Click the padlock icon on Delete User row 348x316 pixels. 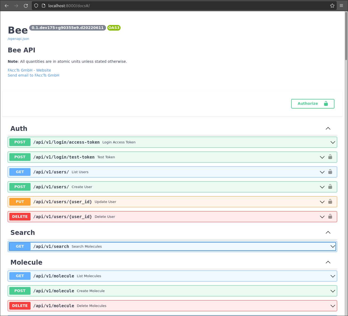(330, 217)
